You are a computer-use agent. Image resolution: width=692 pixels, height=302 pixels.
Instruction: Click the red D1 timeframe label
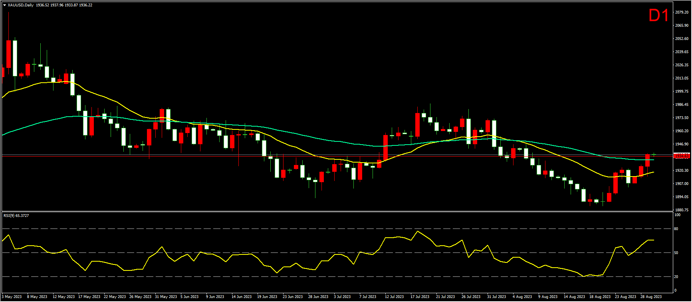tap(658, 16)
